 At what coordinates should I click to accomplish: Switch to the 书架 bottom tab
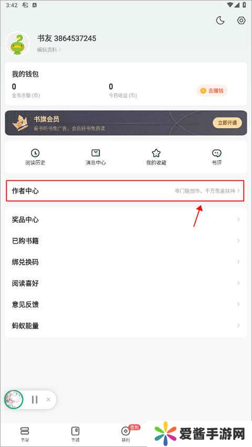point(25,434)
